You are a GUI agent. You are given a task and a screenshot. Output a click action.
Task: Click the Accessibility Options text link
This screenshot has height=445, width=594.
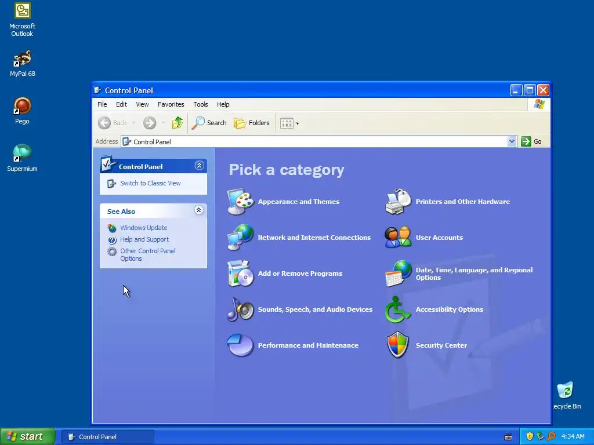click(x=450, y=309)
